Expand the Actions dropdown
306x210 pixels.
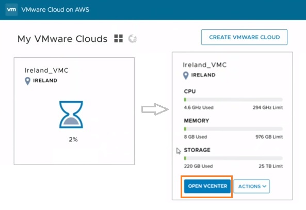251,186
